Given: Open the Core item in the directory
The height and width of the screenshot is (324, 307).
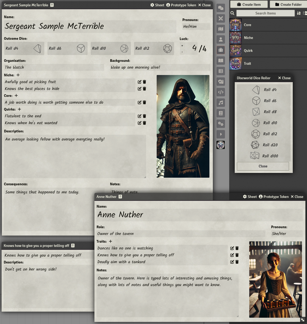Looking at the screenshot, I should pos(268,25).
